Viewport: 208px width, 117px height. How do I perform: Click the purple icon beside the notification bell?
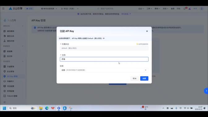point(190,9)
